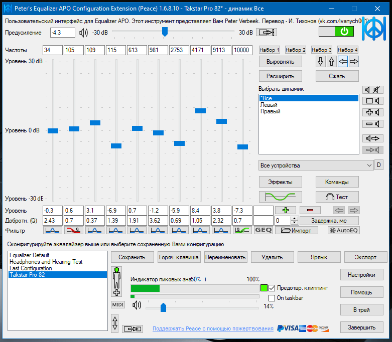Follow the donation link for Peace

pos(213,329)
